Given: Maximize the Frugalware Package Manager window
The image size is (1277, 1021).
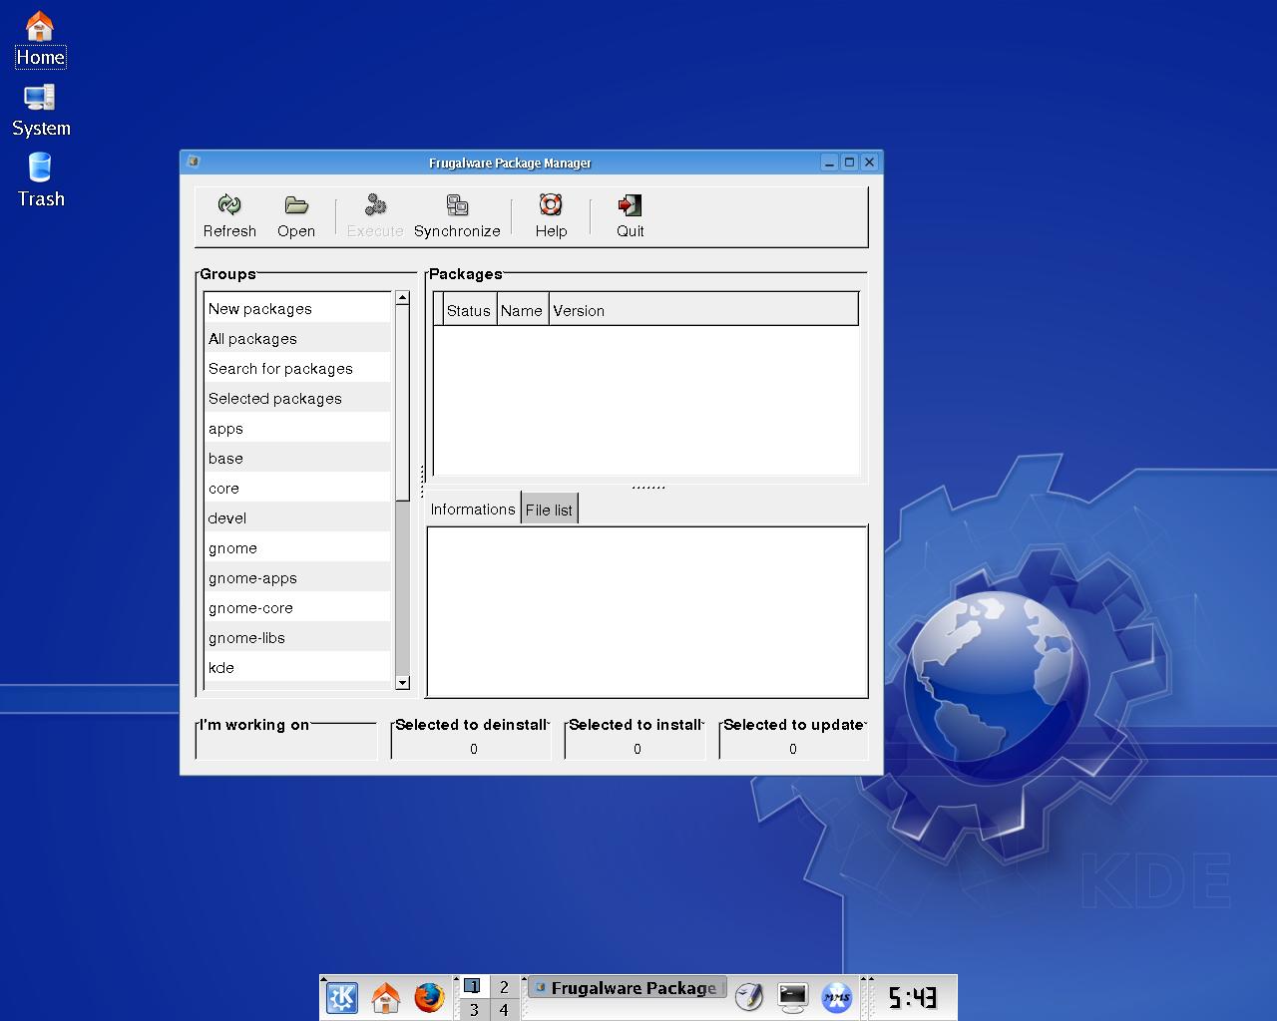Looking at the screenshot, I should pos(849,162).
